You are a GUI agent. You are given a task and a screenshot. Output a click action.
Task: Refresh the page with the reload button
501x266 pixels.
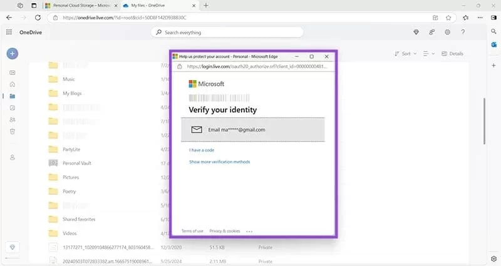tap(36, 18)
